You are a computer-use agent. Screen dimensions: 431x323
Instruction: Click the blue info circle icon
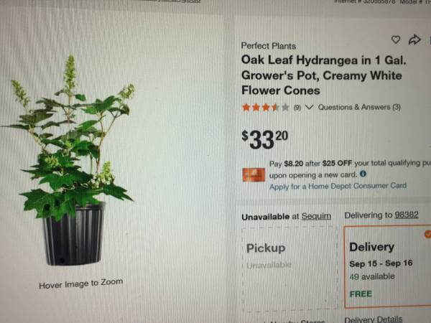click(363, 174)
